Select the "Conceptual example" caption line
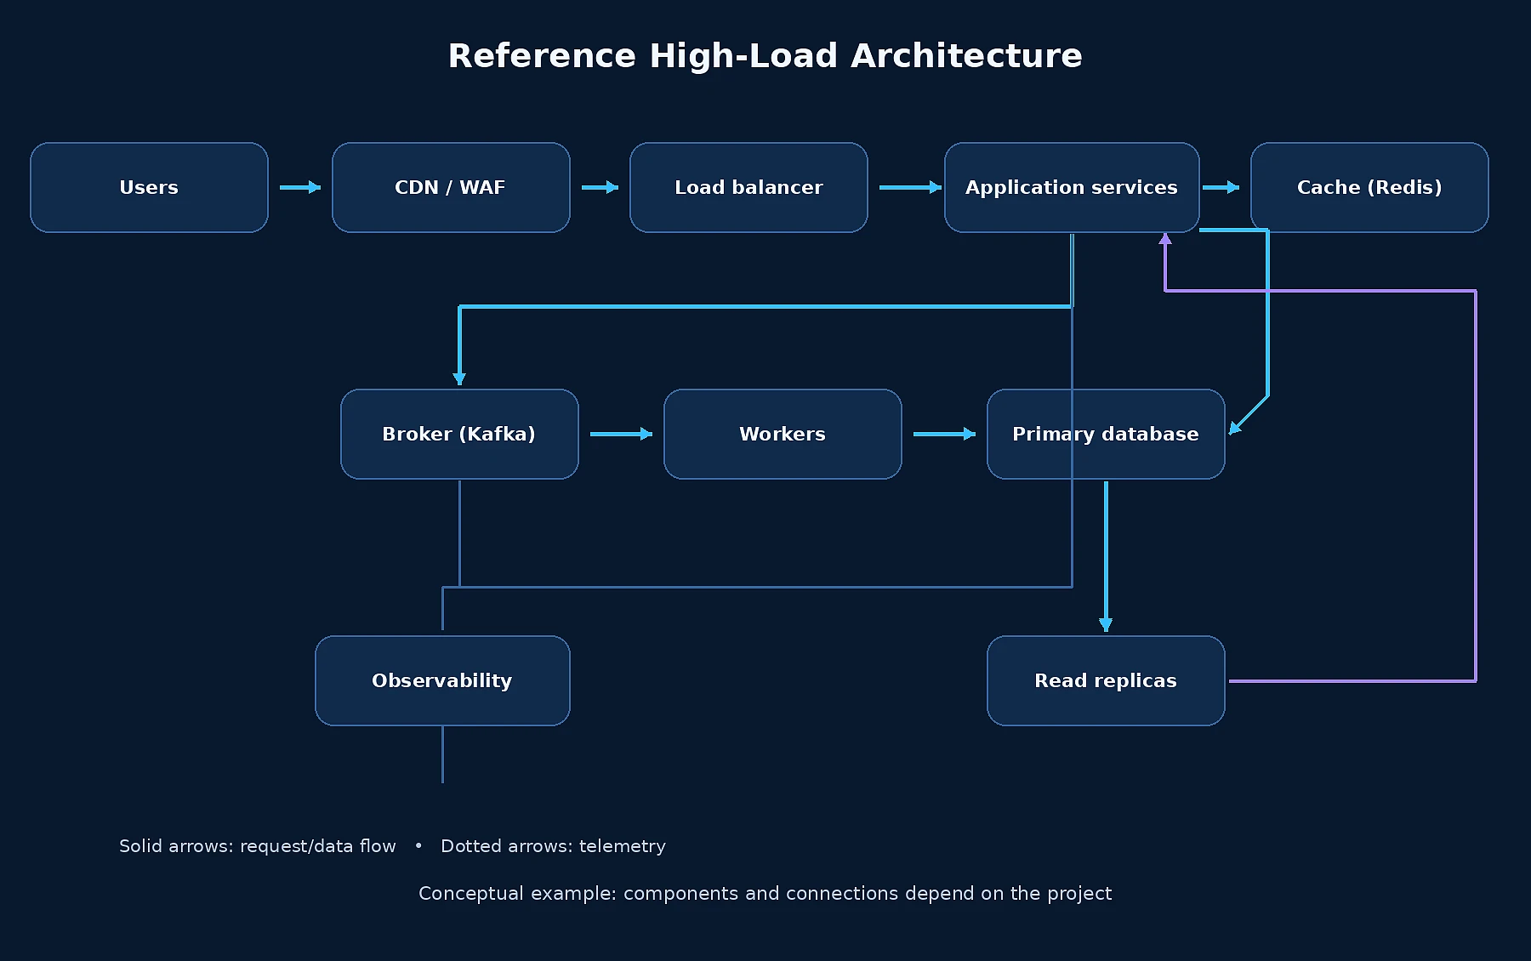Screen dimensions: 1531x961 coord(765,893)
